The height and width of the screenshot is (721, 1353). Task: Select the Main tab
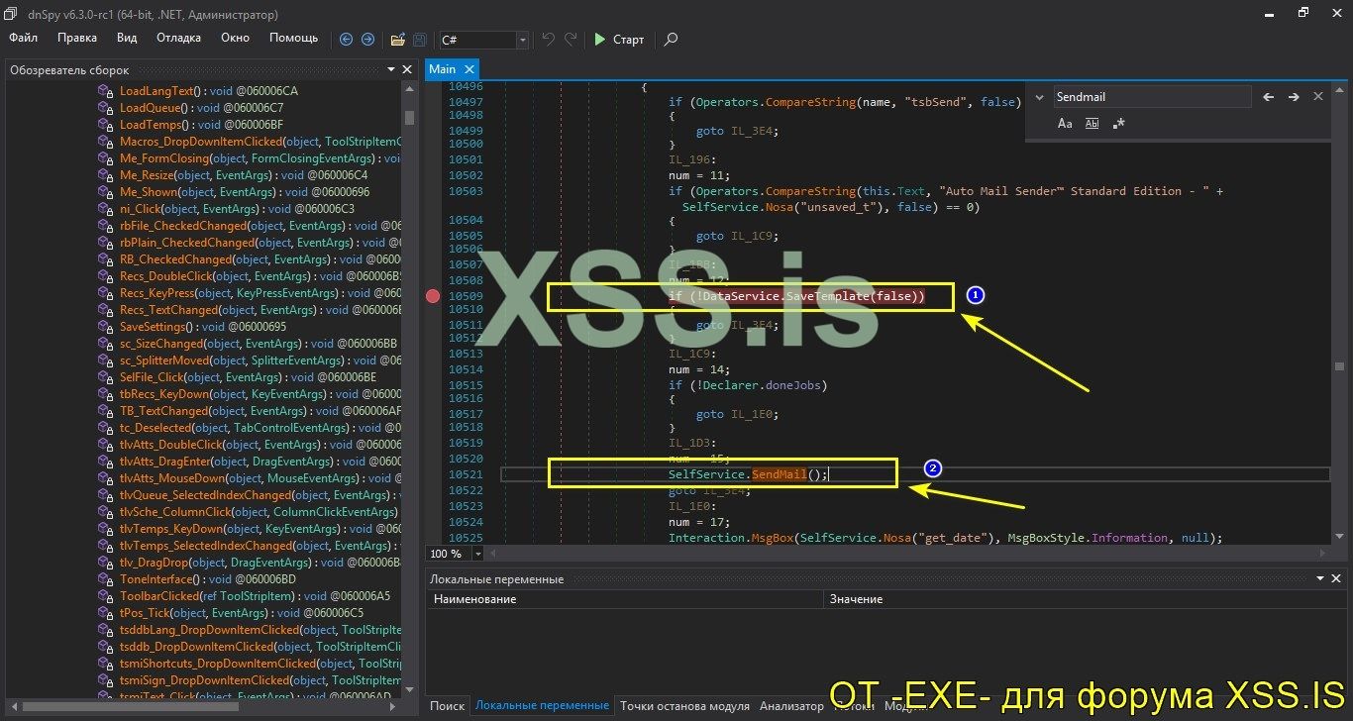[443, 69]
